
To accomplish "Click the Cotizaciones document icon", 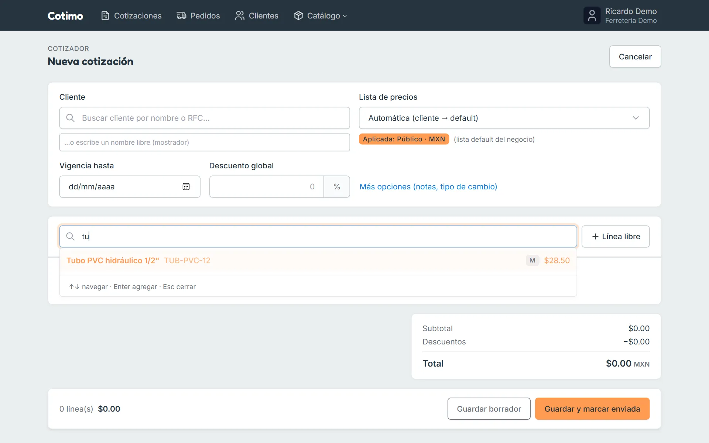I will click(x=105, y=16).
